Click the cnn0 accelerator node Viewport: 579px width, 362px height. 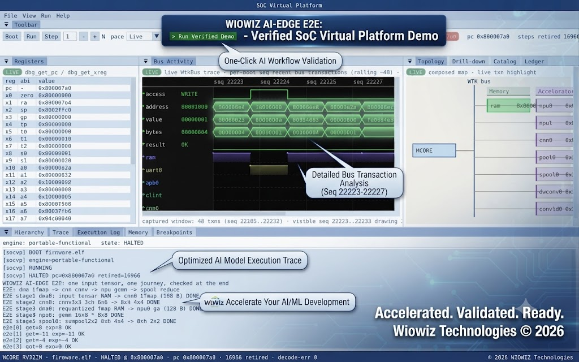coord(554,140)
